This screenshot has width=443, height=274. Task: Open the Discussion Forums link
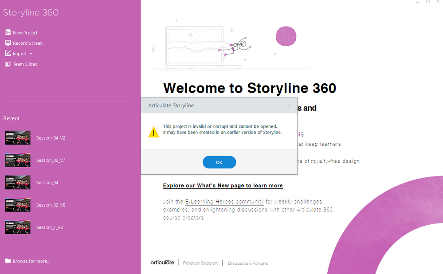pyautogui.click(x=248, y=263)
